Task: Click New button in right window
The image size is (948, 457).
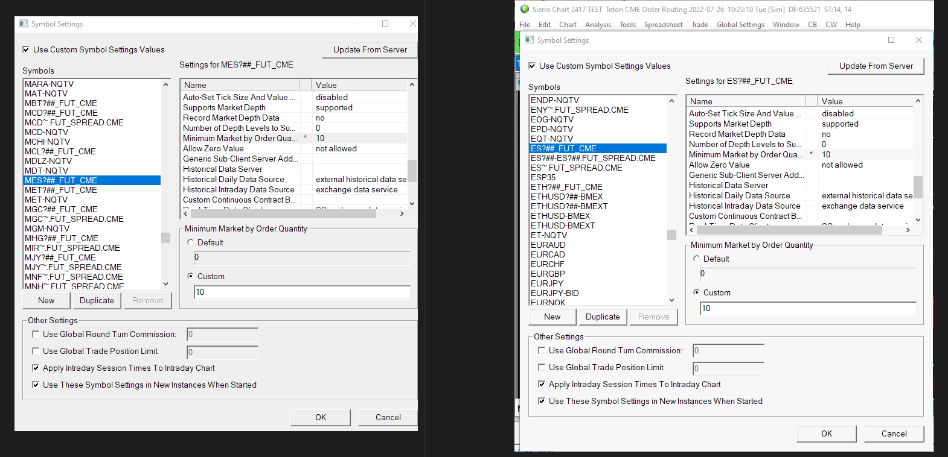Action: (552, 317)
